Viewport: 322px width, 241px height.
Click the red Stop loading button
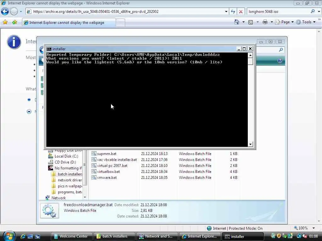(241, 12)
